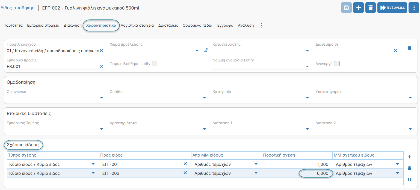Click the database icon beside Διαθέσιμο σε

pyautogui.click(x=409, y=48)
